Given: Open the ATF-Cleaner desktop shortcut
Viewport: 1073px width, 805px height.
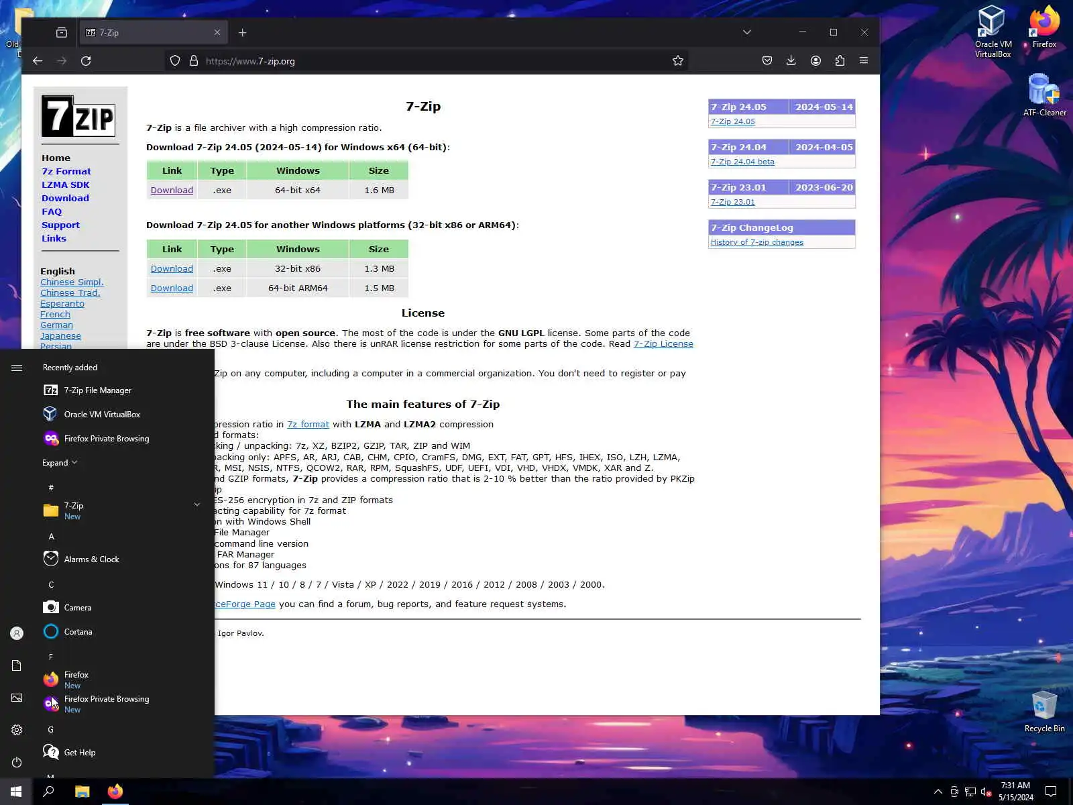Looking at the screenshot, I should [1044, 95].
